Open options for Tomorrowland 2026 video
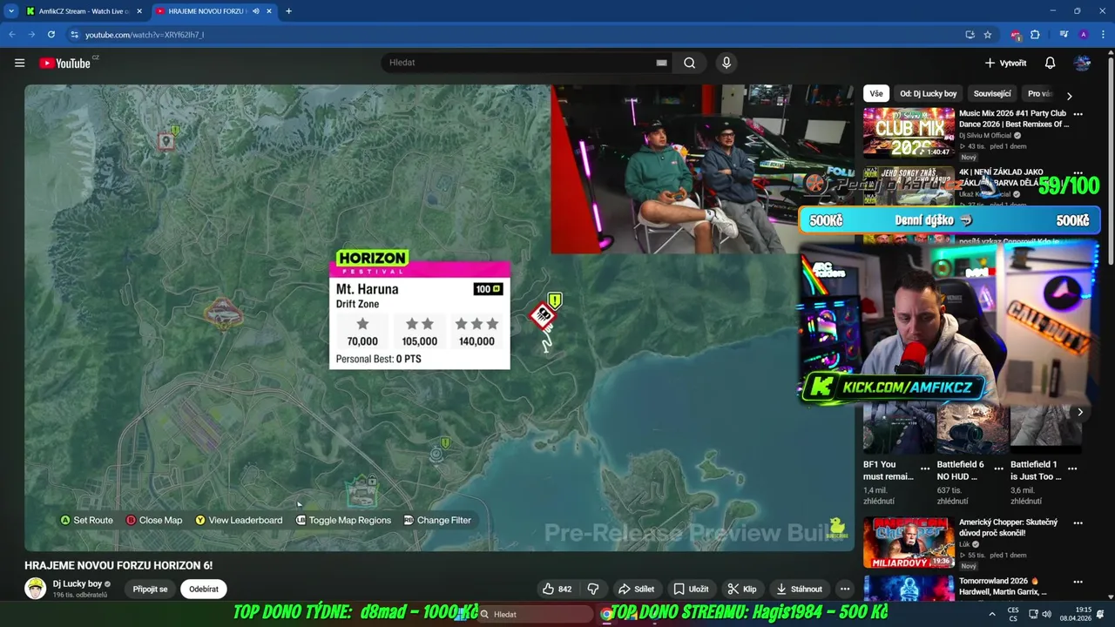1115x627 pixels. (1078, 582)
